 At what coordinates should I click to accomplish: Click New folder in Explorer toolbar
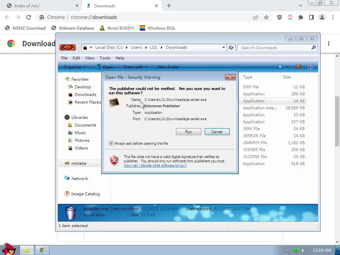168,67
